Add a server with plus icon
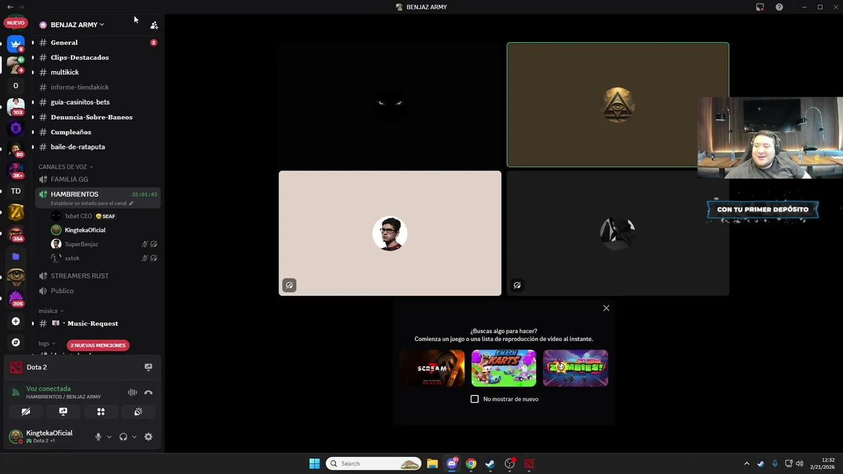 16,321
